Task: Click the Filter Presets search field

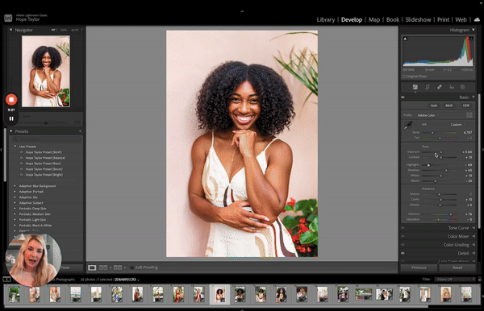Action: coord(47,139)
